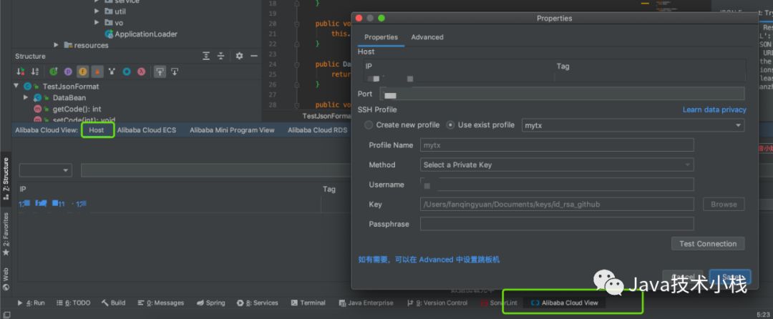Expand the resources folder

click(x=57, y=45)
